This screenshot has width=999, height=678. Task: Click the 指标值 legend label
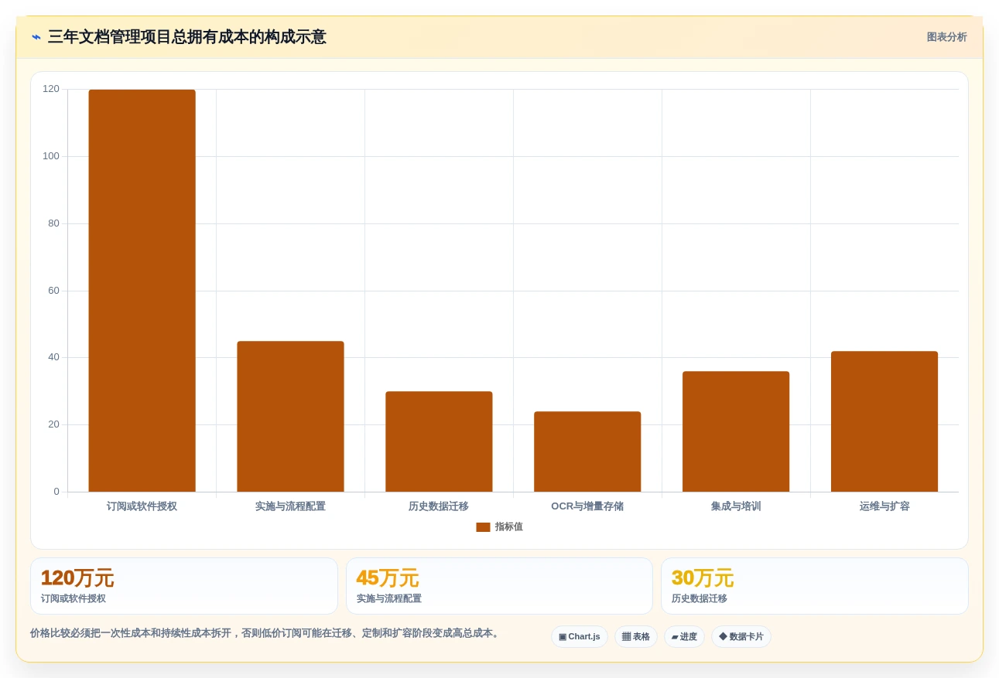tap(509, 527)
